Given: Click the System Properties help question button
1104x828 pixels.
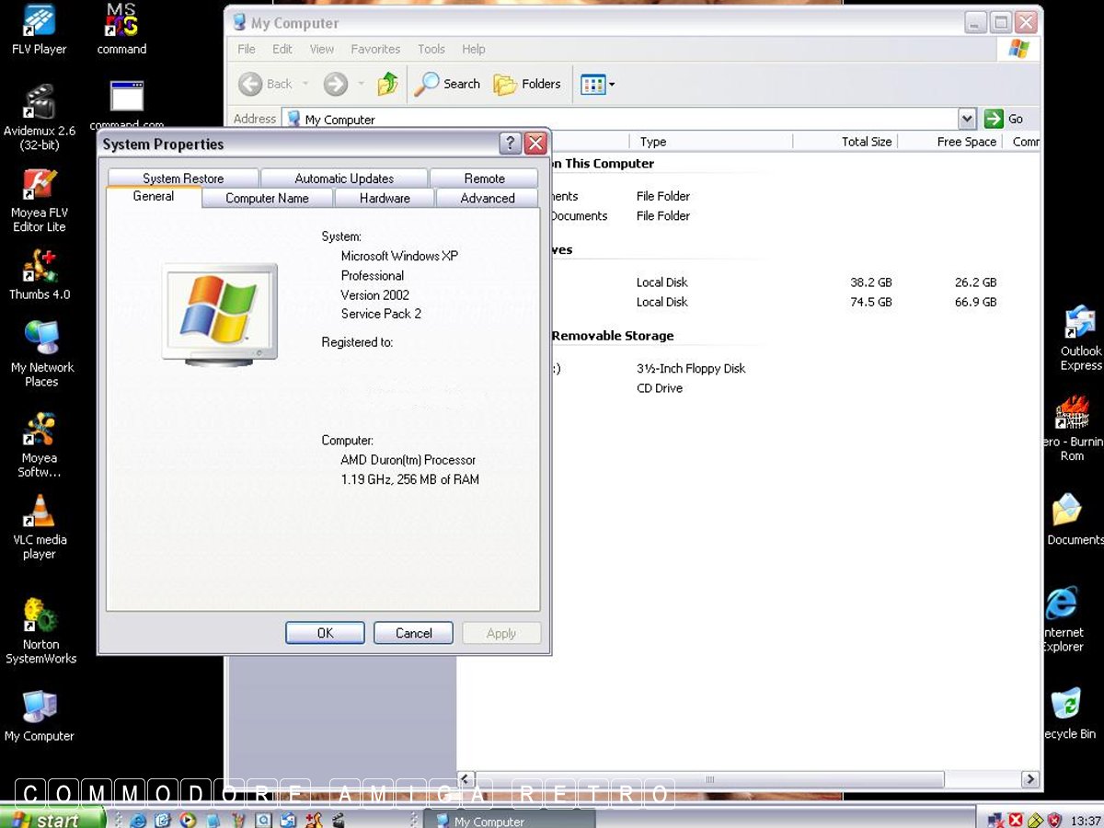Looking at the screenshot, I should coord(510,144).
